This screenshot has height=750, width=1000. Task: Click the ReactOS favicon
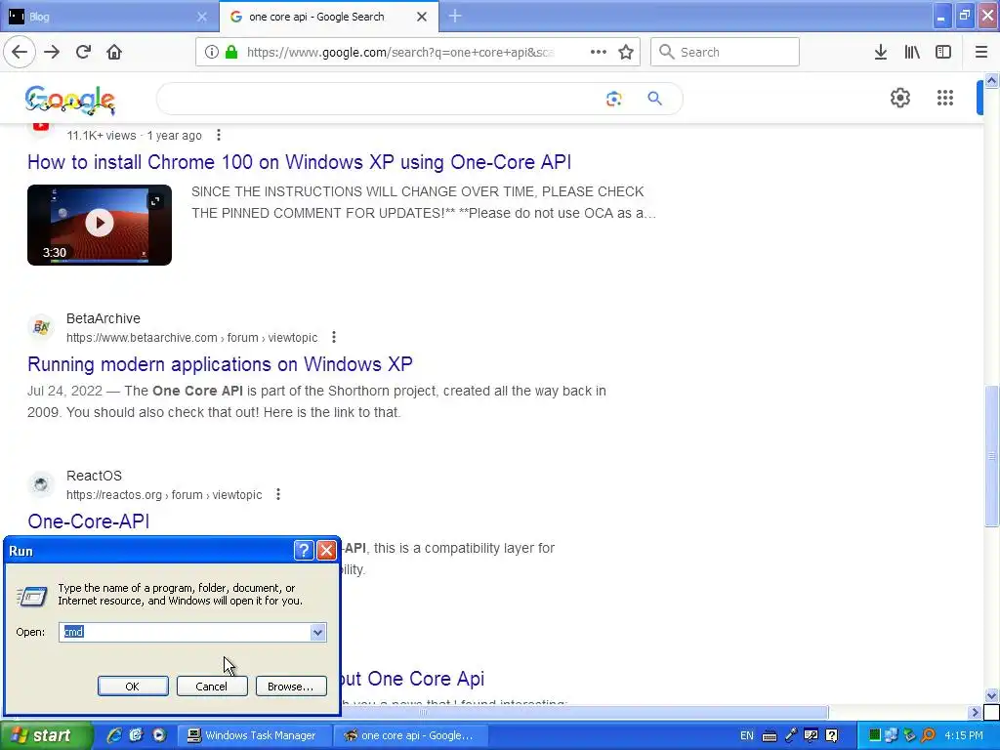tap(41, 484)
